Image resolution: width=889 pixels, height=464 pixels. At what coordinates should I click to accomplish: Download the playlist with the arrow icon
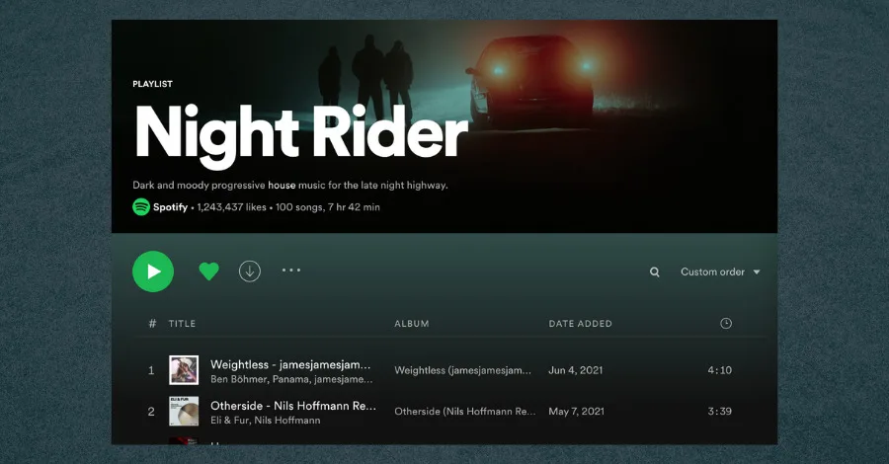coord(250,271)
